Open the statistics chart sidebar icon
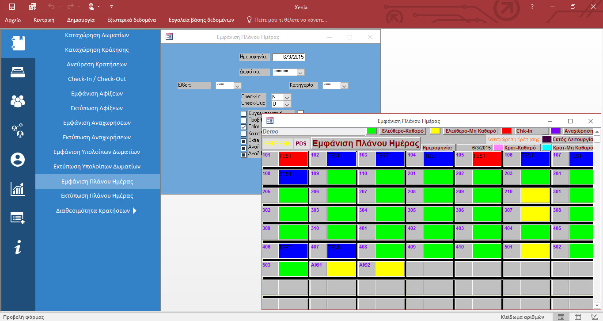The image size is (603, 321). (18, 188)
